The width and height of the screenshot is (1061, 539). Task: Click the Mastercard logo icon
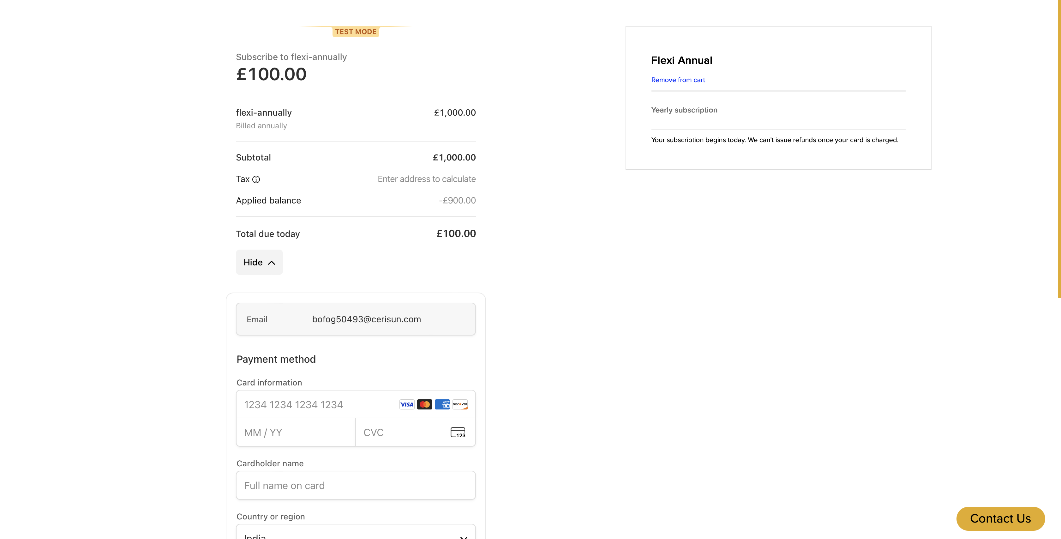pyautogui.click(x=424, y=404)
